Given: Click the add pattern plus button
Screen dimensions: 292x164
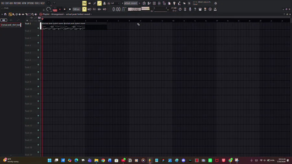Looking at the screenshot, I should pyautogui.click(x=140, y=3).
